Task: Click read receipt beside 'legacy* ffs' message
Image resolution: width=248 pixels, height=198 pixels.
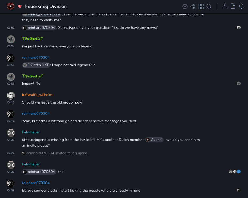Action: [x=239, y=84]
